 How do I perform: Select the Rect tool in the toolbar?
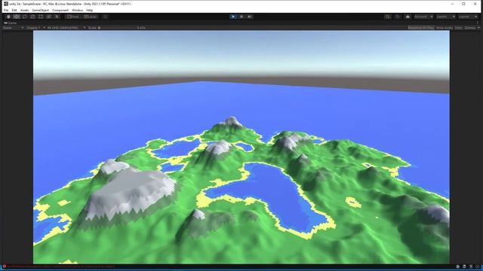tap(41, 17)
